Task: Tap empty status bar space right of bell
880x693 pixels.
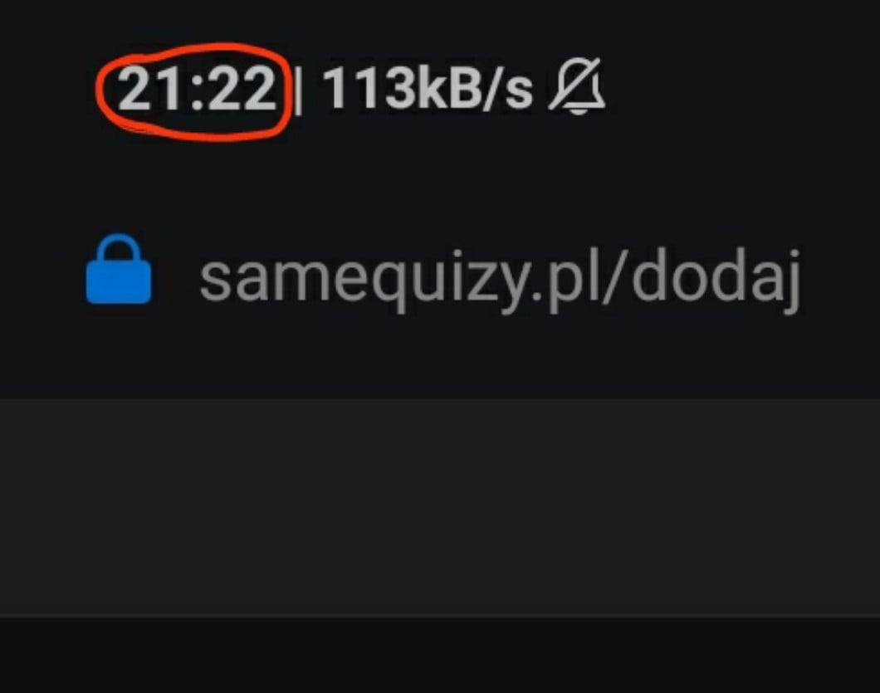Action: pos(741,87)
